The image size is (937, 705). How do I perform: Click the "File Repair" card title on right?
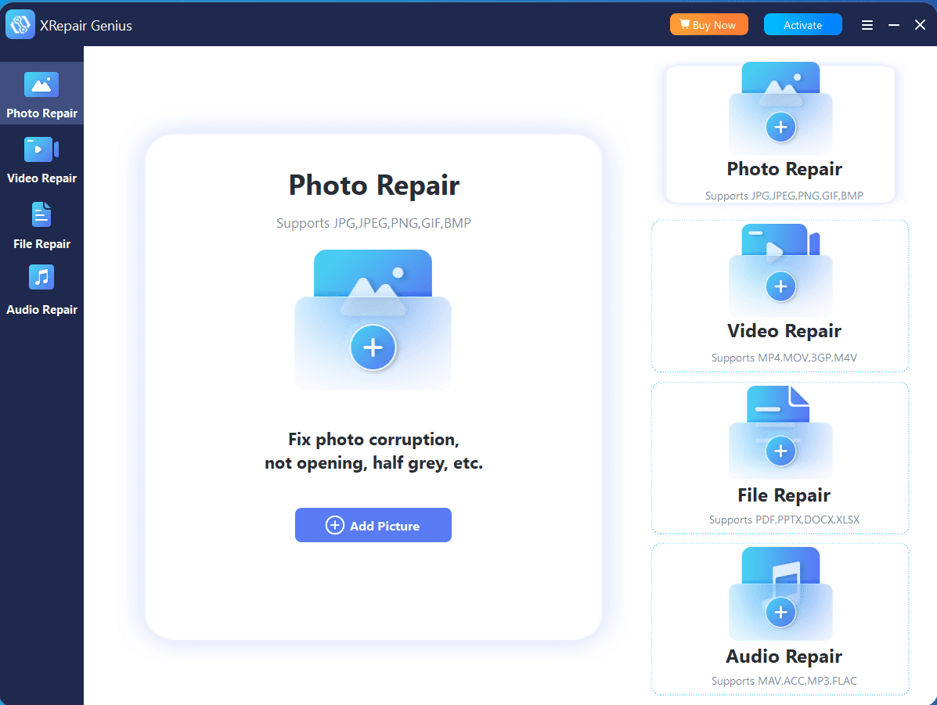coord(784,495)
